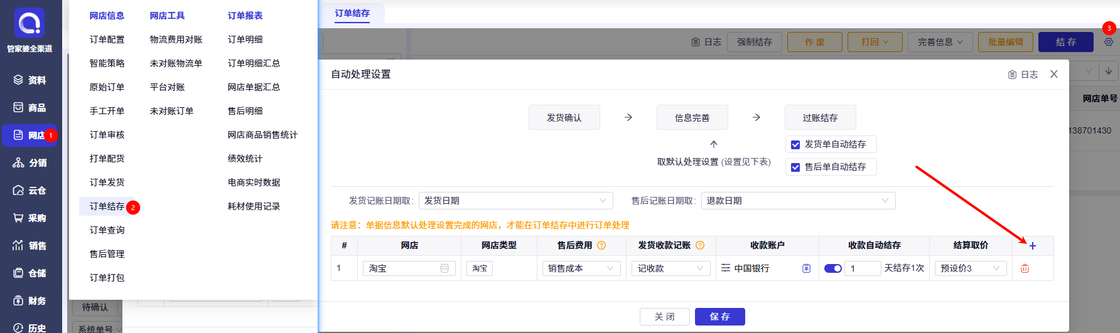Screen dimensions: 1120x333
Task: Open the 销售 sidebar section
Action: (x=30, y=246)
